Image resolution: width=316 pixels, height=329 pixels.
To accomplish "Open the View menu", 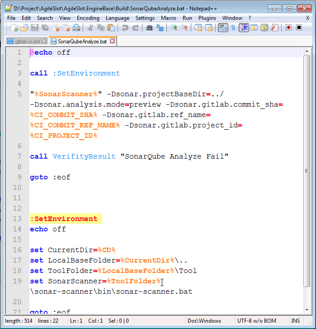I will coord(65,18).
